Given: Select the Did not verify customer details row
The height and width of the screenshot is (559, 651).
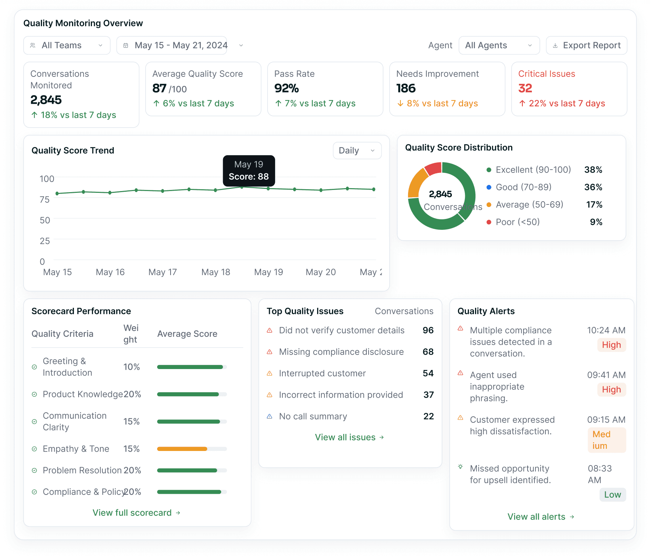Looking at the screenshot, I should click(x=350, y=330).
